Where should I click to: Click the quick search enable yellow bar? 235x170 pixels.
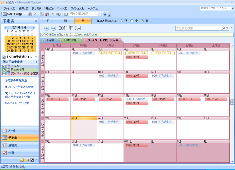[137, 35]
